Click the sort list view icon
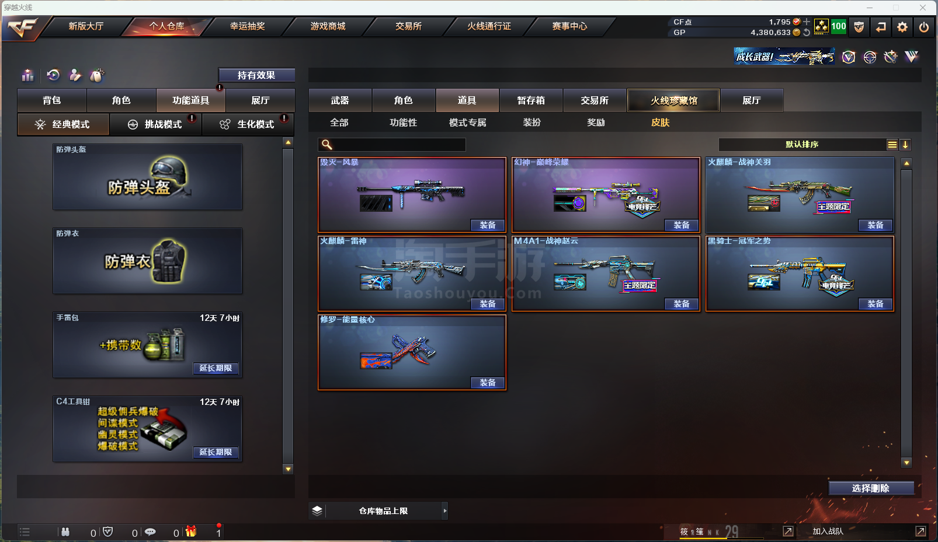This screenshot has height=542, width=938. (892, 145)
